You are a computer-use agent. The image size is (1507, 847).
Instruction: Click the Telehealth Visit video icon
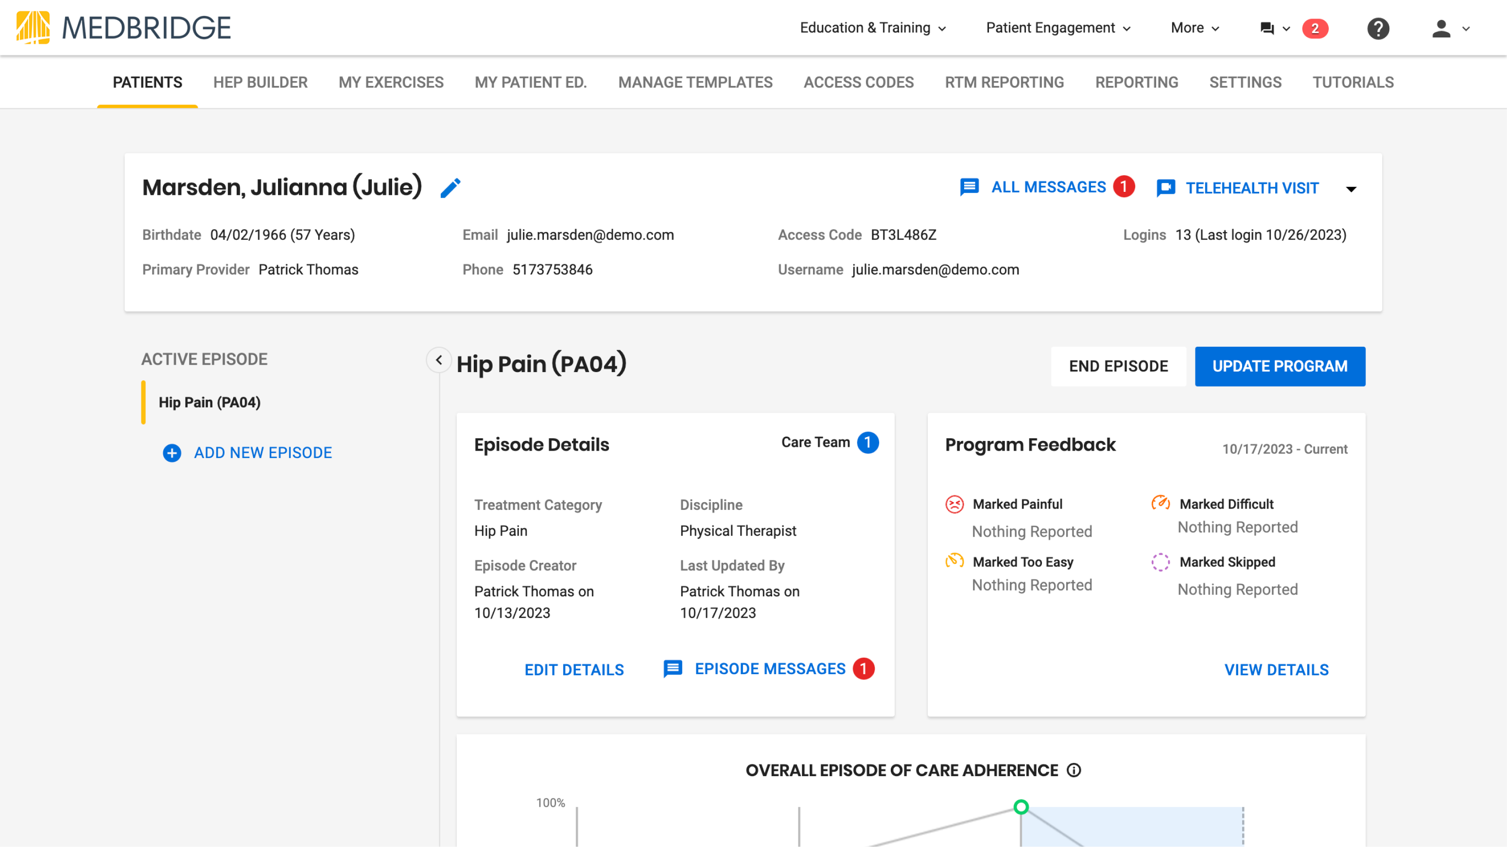pos(1166,187)
